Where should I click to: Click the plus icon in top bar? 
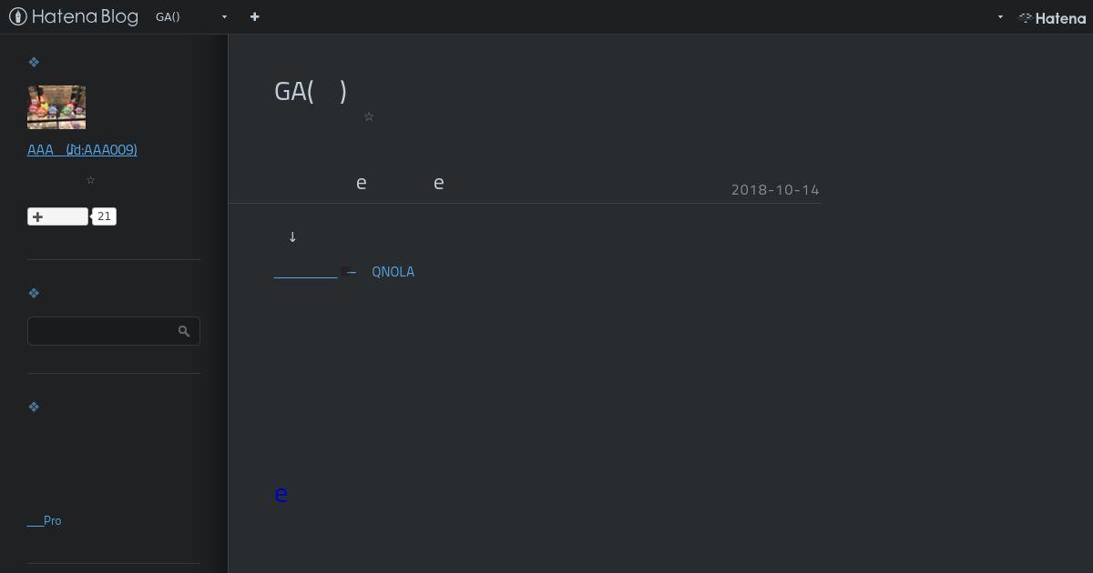coord(255,16)
